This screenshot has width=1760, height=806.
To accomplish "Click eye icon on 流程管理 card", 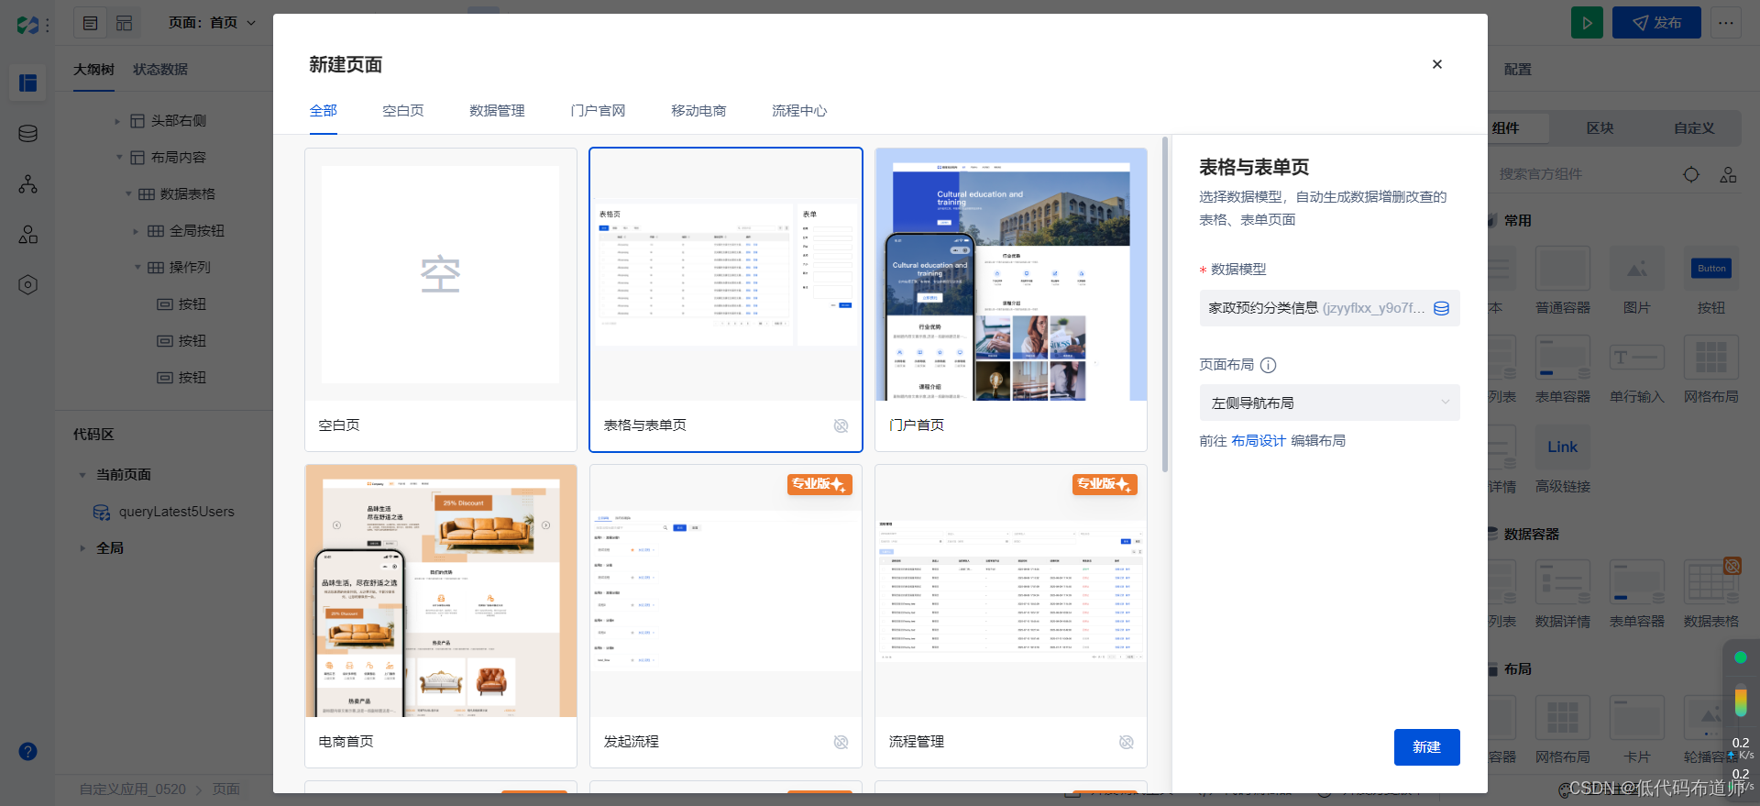I will 1127,742.
